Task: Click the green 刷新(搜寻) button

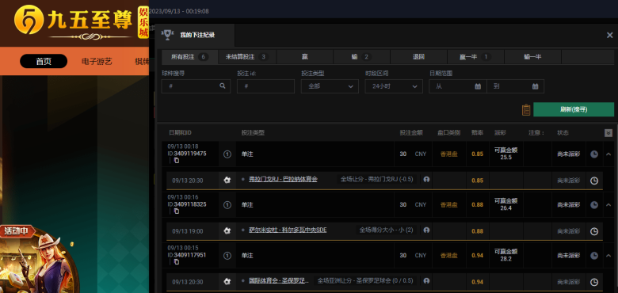Action: 574,109
